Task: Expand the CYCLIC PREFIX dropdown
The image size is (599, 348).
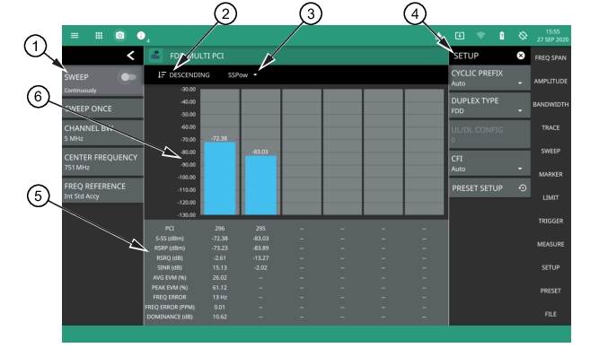Action: pyautogui.click(x=489, y=78)
